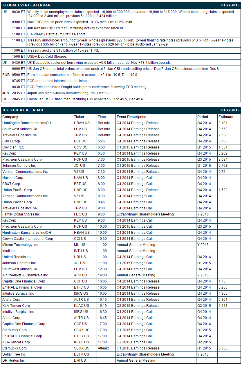Click COV US ticker

[81, 147]
